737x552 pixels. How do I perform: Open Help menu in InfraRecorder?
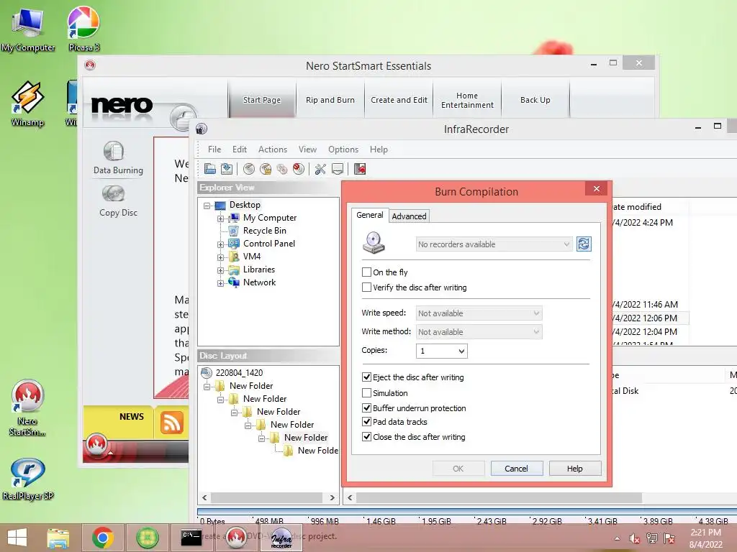[379, 149]
